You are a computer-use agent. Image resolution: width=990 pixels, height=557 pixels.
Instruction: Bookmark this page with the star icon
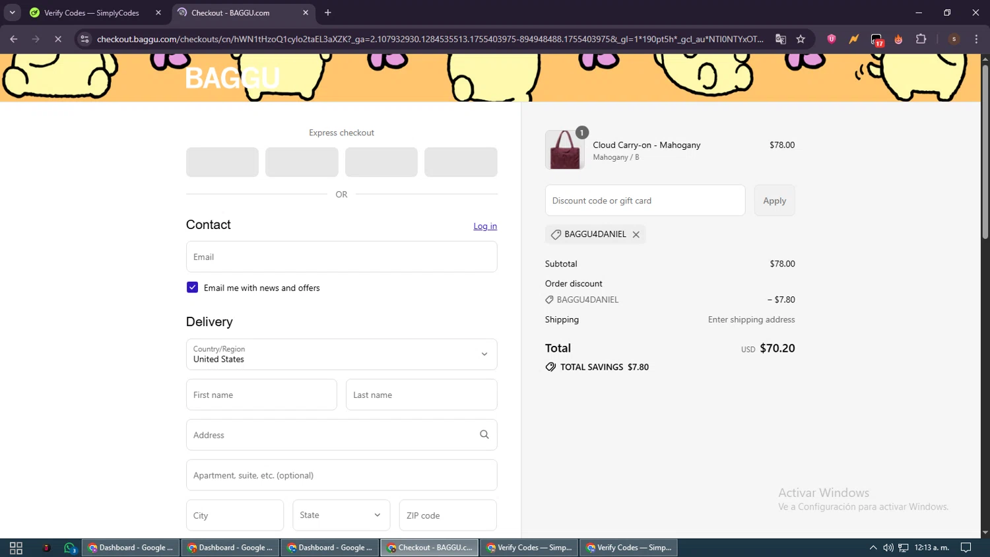click(801, 39)
